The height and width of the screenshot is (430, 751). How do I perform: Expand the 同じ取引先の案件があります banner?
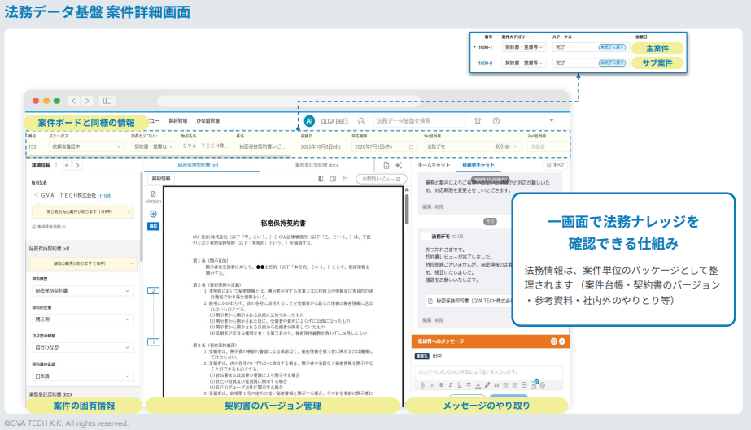click(x=83, y=211)
